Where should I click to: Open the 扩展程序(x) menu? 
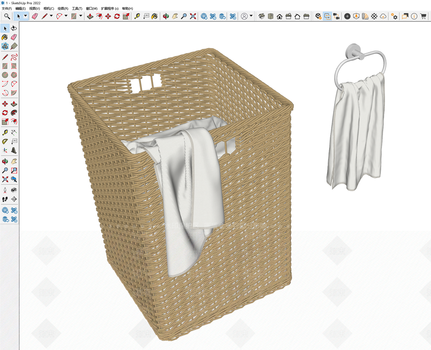pos(110,9)
